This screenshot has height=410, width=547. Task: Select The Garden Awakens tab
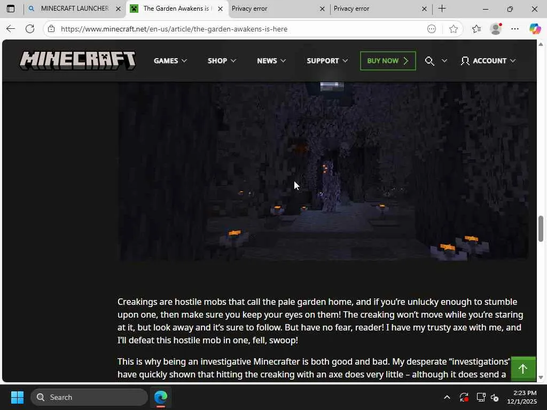[x=176, y=9]
